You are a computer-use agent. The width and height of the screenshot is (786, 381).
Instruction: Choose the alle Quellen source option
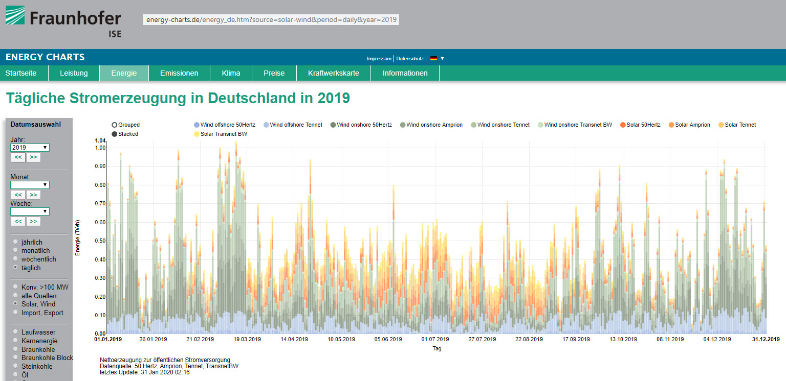[x=15, y=296]
